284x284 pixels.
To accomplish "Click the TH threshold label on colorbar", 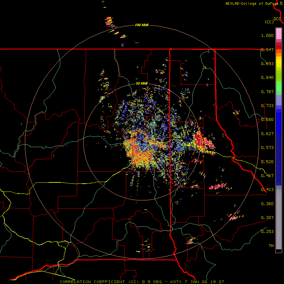I will pos(271,246).
